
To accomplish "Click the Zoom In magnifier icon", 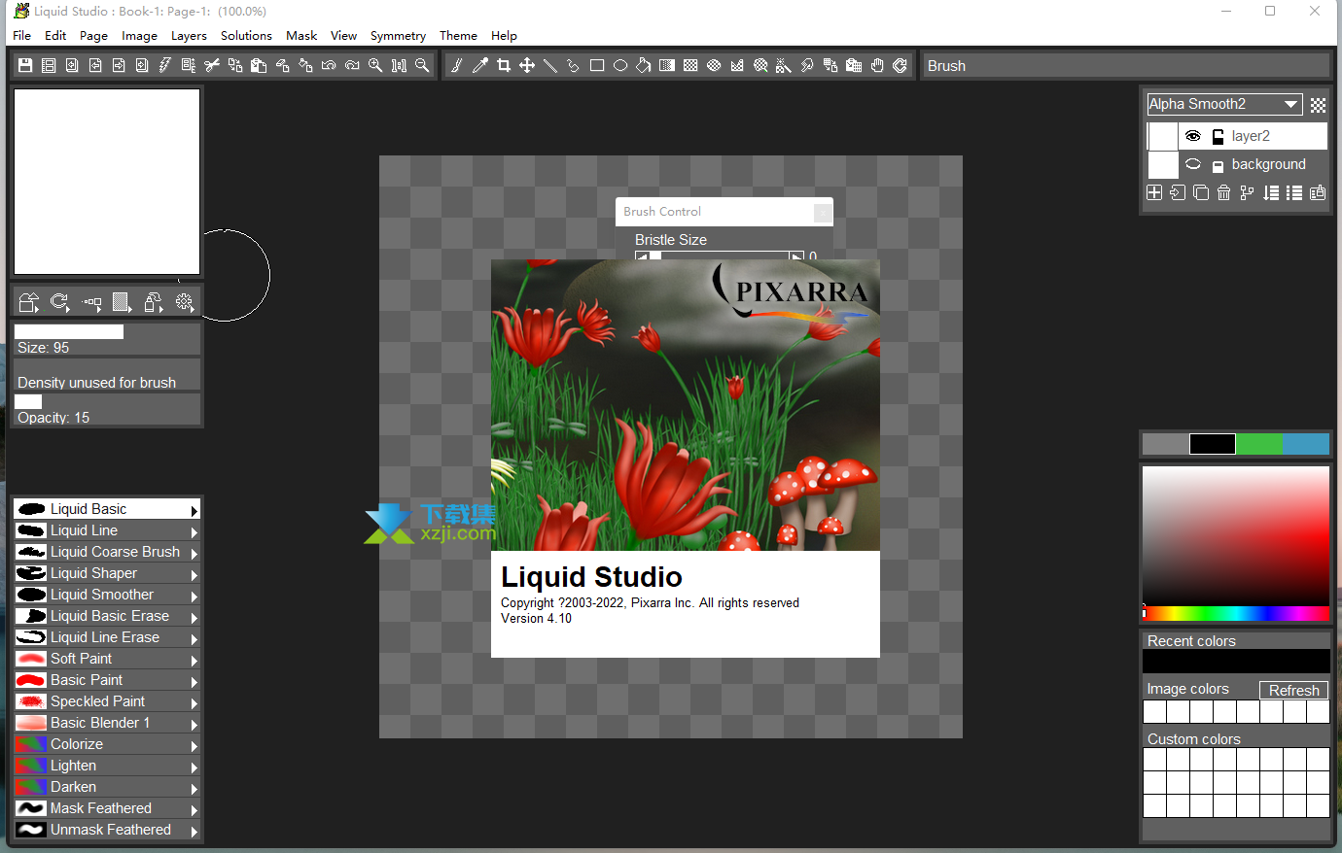I will [375, 65].
